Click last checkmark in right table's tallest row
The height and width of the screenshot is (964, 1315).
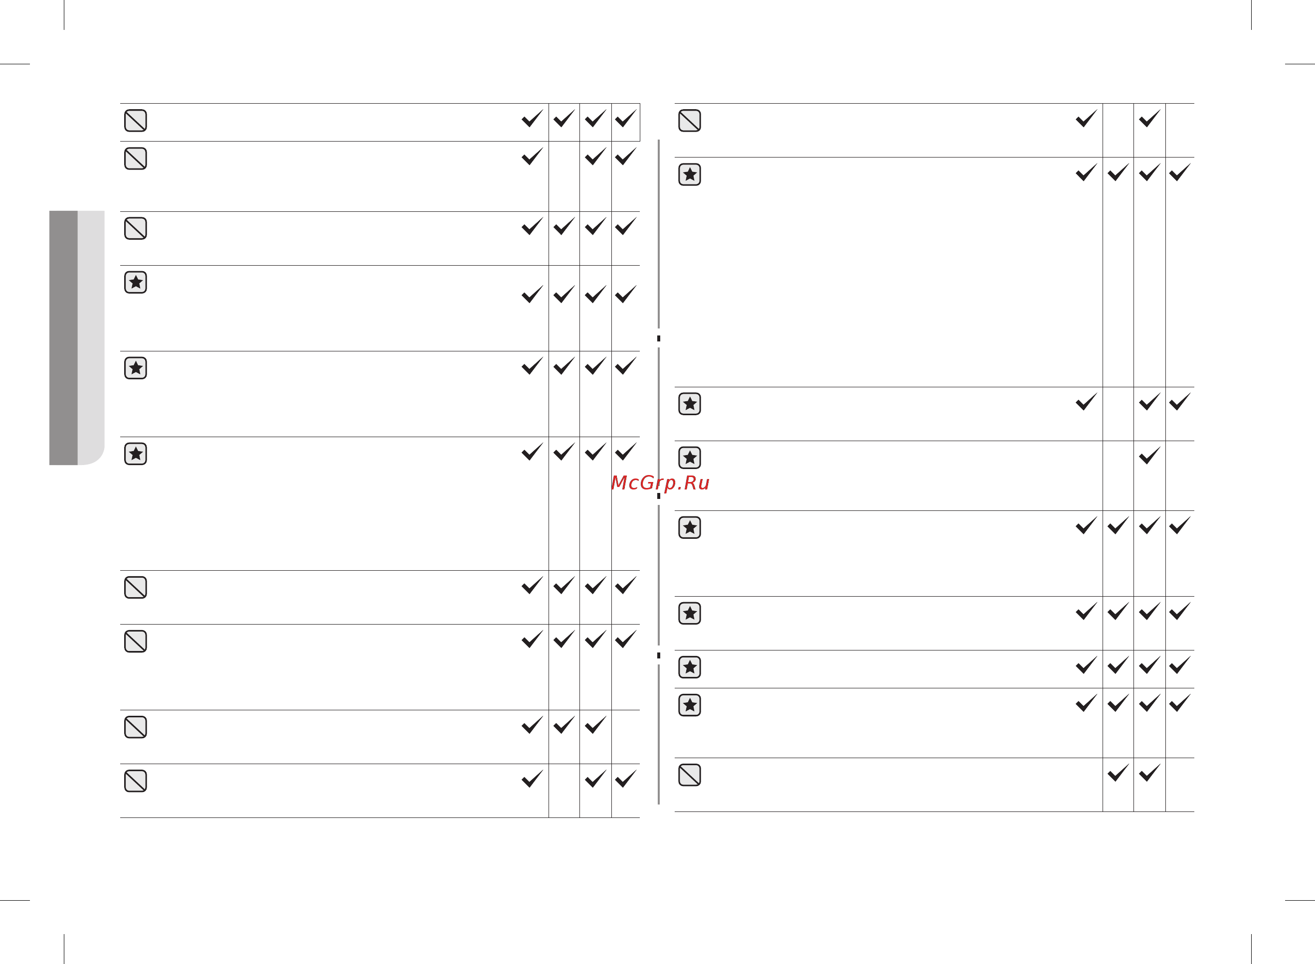1179,172
